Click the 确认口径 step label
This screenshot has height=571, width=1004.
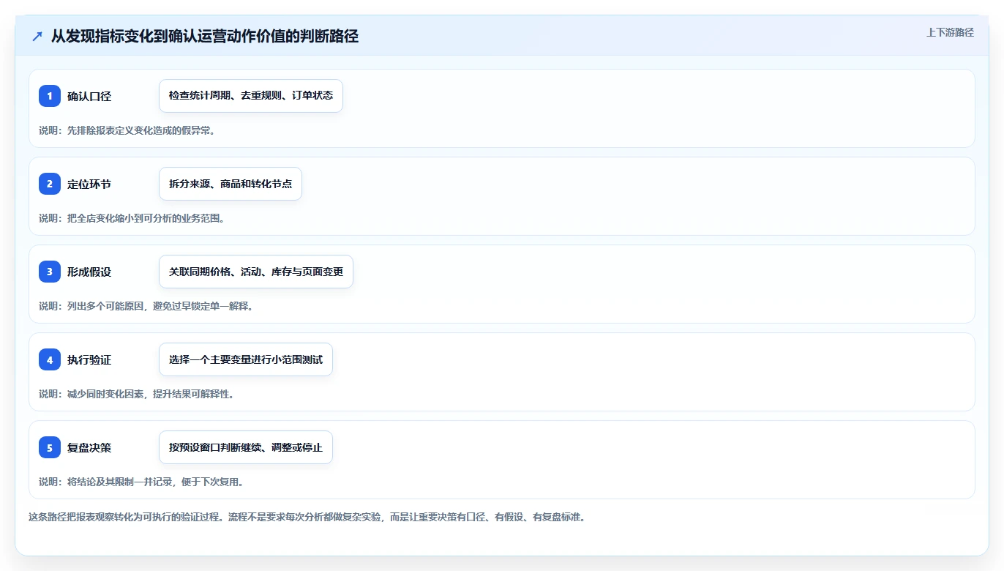[x=89, y=96]
